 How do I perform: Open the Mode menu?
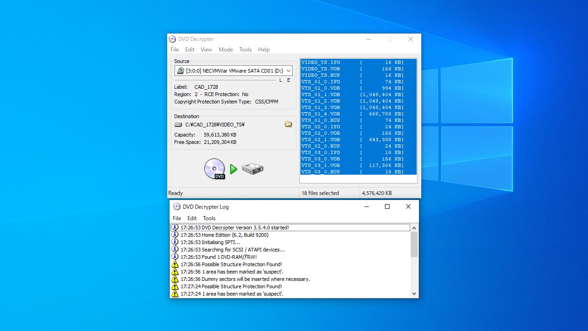(x=226, y=50)
